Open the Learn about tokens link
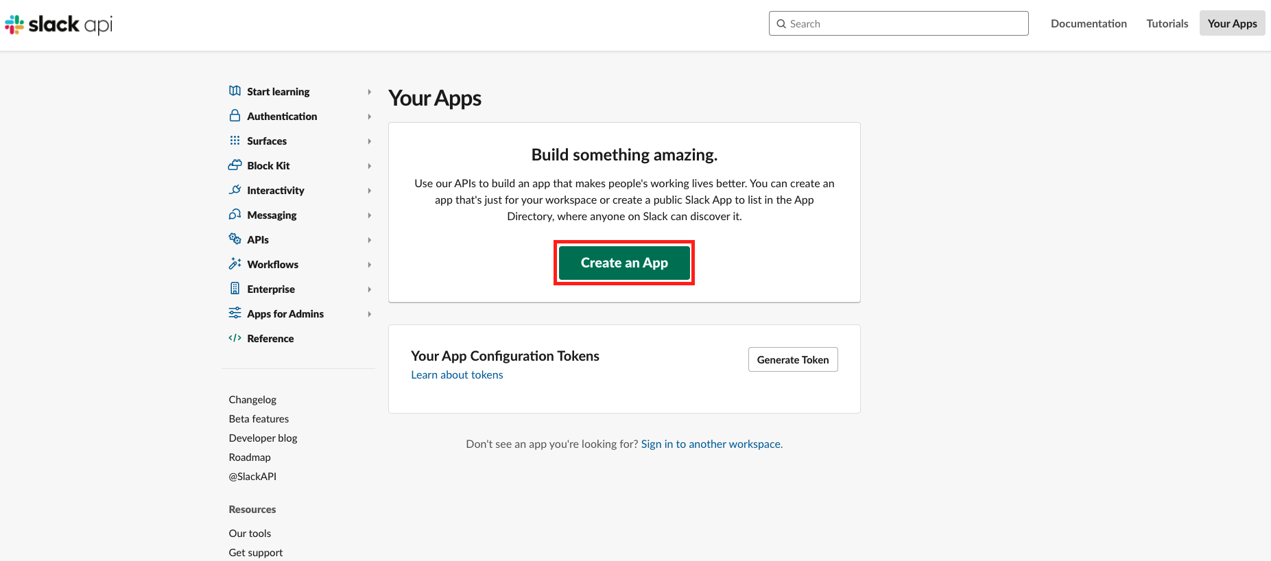The image size is (1271, 561). (457, 374)
